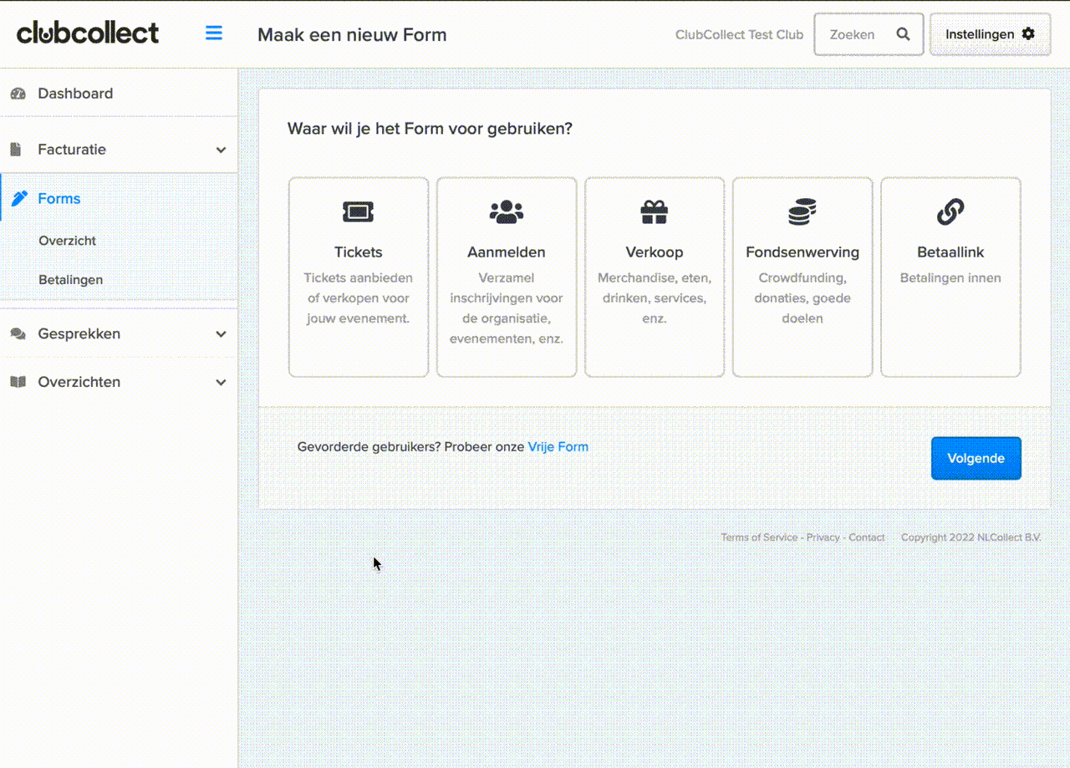Follow the Vrije Form link
This screenshot has height=768, width=1070.
(x=558, y=446)
